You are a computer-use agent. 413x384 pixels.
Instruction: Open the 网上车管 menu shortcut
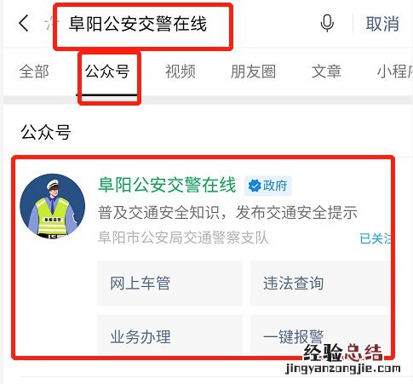click(169, 284)
